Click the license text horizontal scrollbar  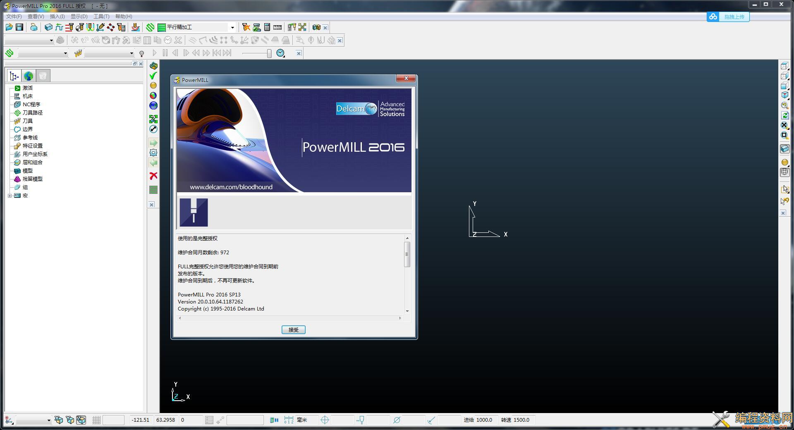click(290, 318)
